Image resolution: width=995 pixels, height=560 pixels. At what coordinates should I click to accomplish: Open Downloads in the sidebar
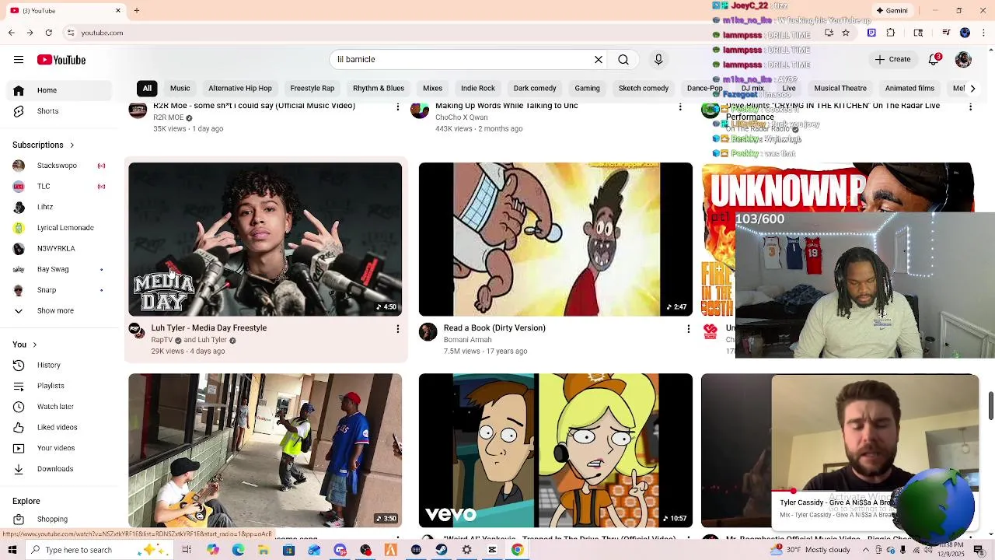tap(59, 469)
